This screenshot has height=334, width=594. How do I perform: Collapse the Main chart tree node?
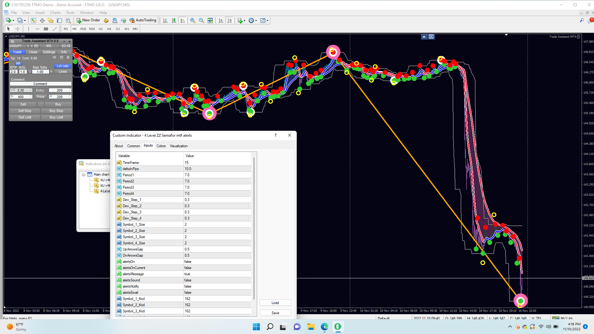(83, 175)
